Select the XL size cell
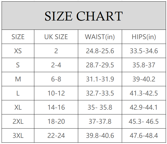167x144 pixels. (x=18, y=107)
